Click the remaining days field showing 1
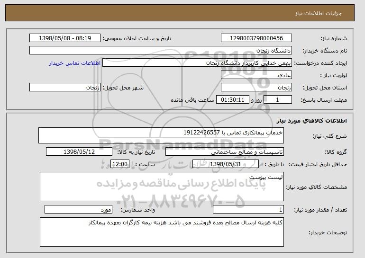365x258 pixels. (x=277, y=100)
